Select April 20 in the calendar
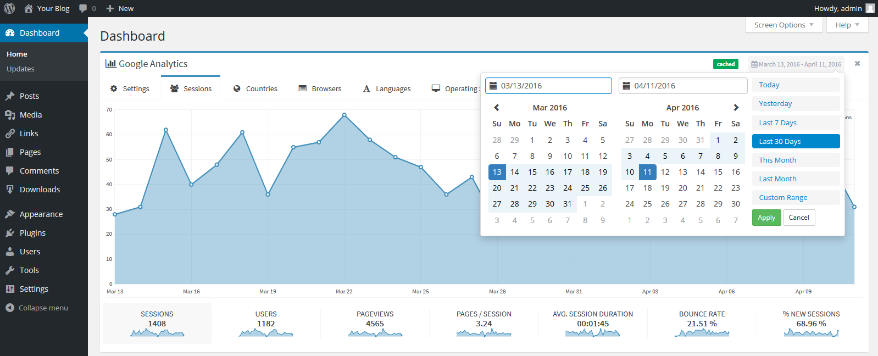 [682, 188]
